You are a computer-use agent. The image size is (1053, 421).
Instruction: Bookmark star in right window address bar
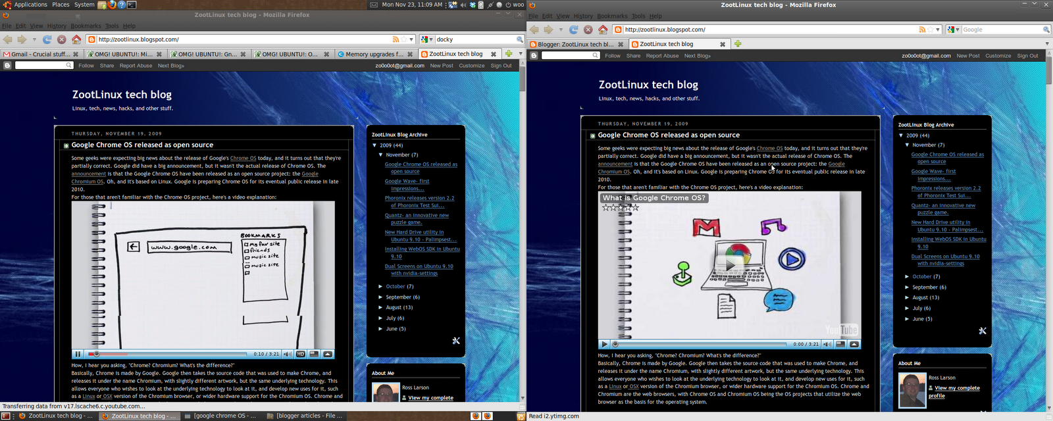pyautogui.click(x=930, y=30)
